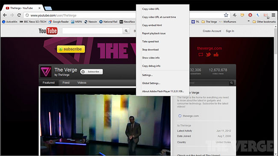278x156 pixels.
Task: Click the Gmail extension icon
Action: [266, 15]
